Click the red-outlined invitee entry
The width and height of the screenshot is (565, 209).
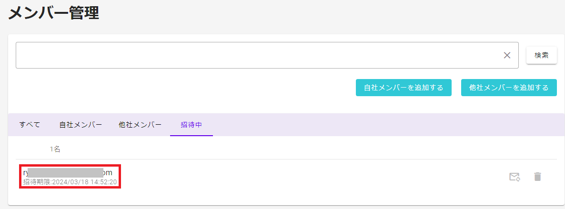point(70,176)
